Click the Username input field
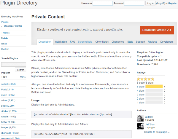178x139 pixels. coord(102,3)
